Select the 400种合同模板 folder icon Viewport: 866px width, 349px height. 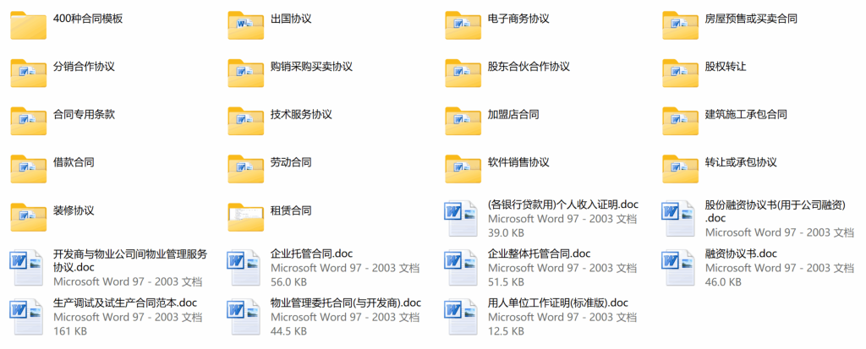28,25
